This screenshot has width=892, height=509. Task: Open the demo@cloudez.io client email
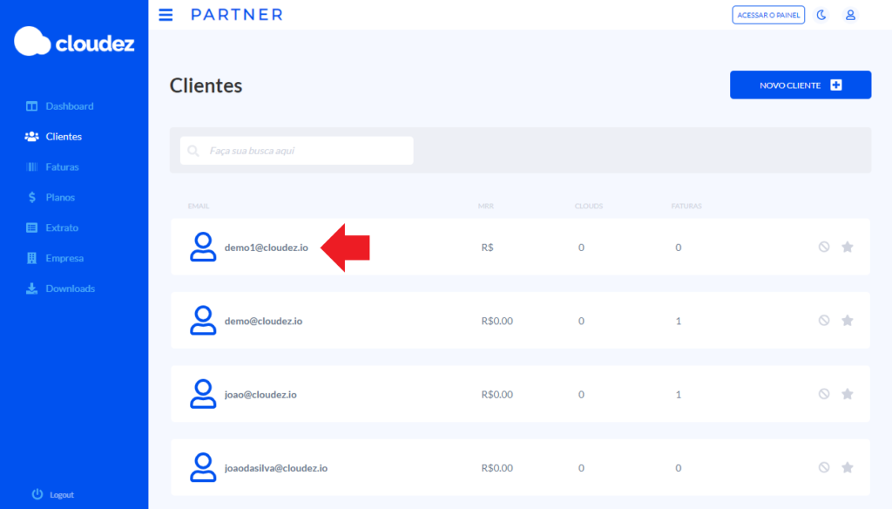click(263, 321)
